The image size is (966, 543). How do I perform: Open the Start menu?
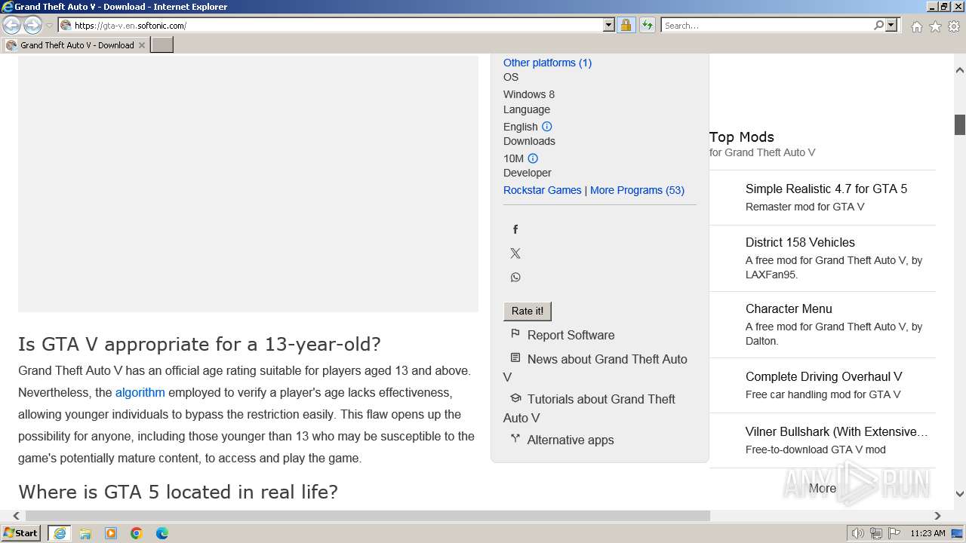pos(20,533)
